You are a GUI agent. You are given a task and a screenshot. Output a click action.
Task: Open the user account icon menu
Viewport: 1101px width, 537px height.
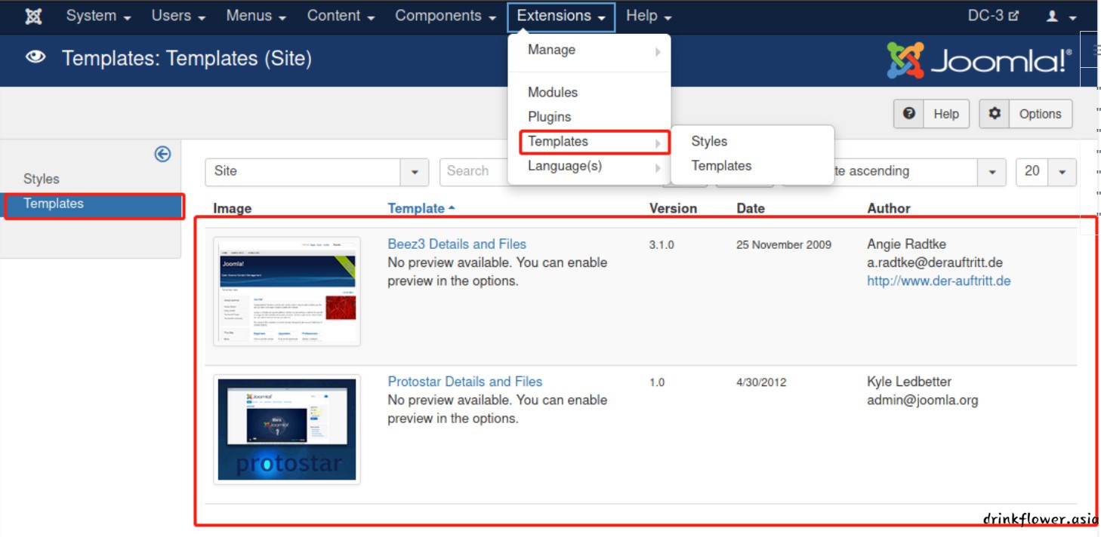[x=1061, y=16]
